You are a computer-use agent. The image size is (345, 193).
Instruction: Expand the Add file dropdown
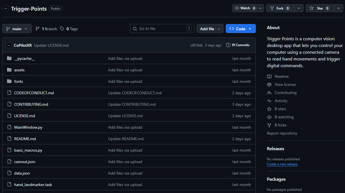pyautogui.click(x=210, y=29)
